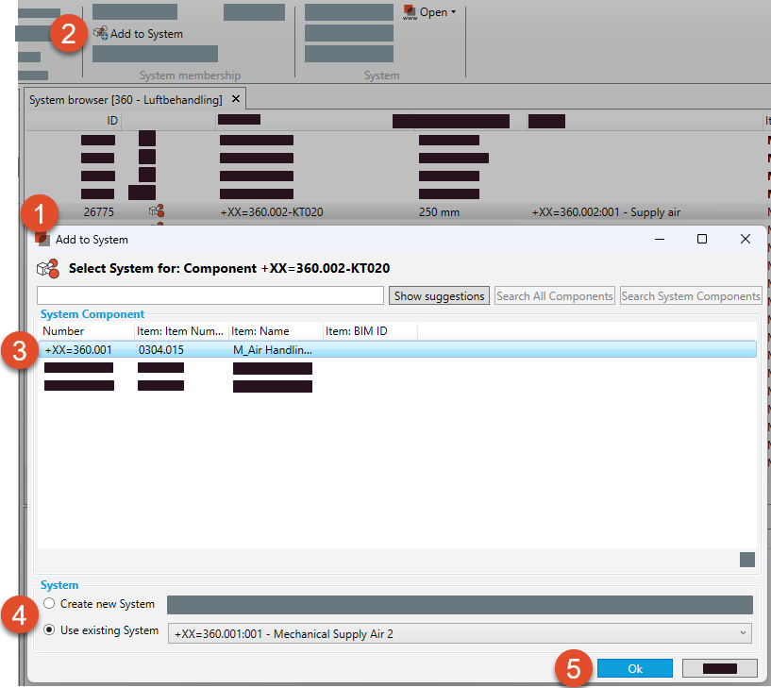The width and height of the screenshot is (771, 688).
Task: Focus the system component search field
Action: pyautogui.click(x=210, y=295)
